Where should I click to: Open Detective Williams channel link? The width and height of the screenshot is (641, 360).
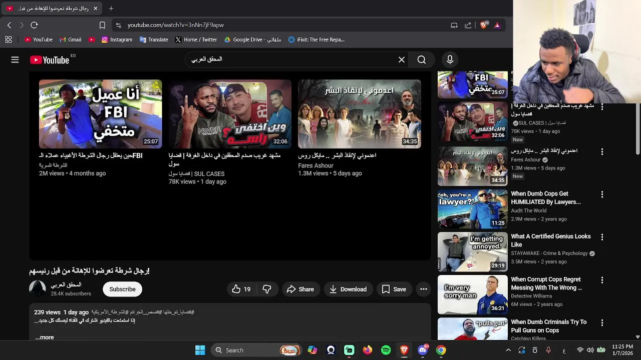click(x=531, y=296)
